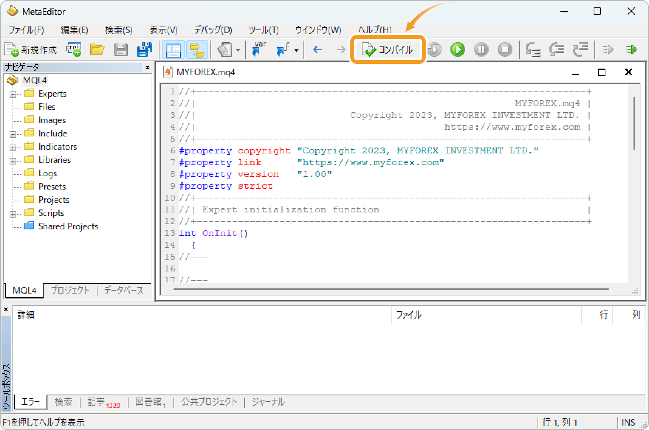Open the Search (検索) menu
Viewport: 649px width, 430px height.
tap(119, 30)
